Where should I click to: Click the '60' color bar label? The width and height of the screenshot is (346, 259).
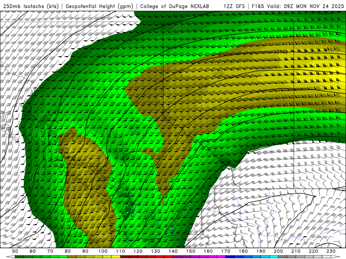coord(33,251)
